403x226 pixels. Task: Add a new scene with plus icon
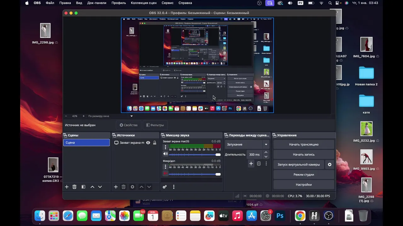tap(67, 187)
